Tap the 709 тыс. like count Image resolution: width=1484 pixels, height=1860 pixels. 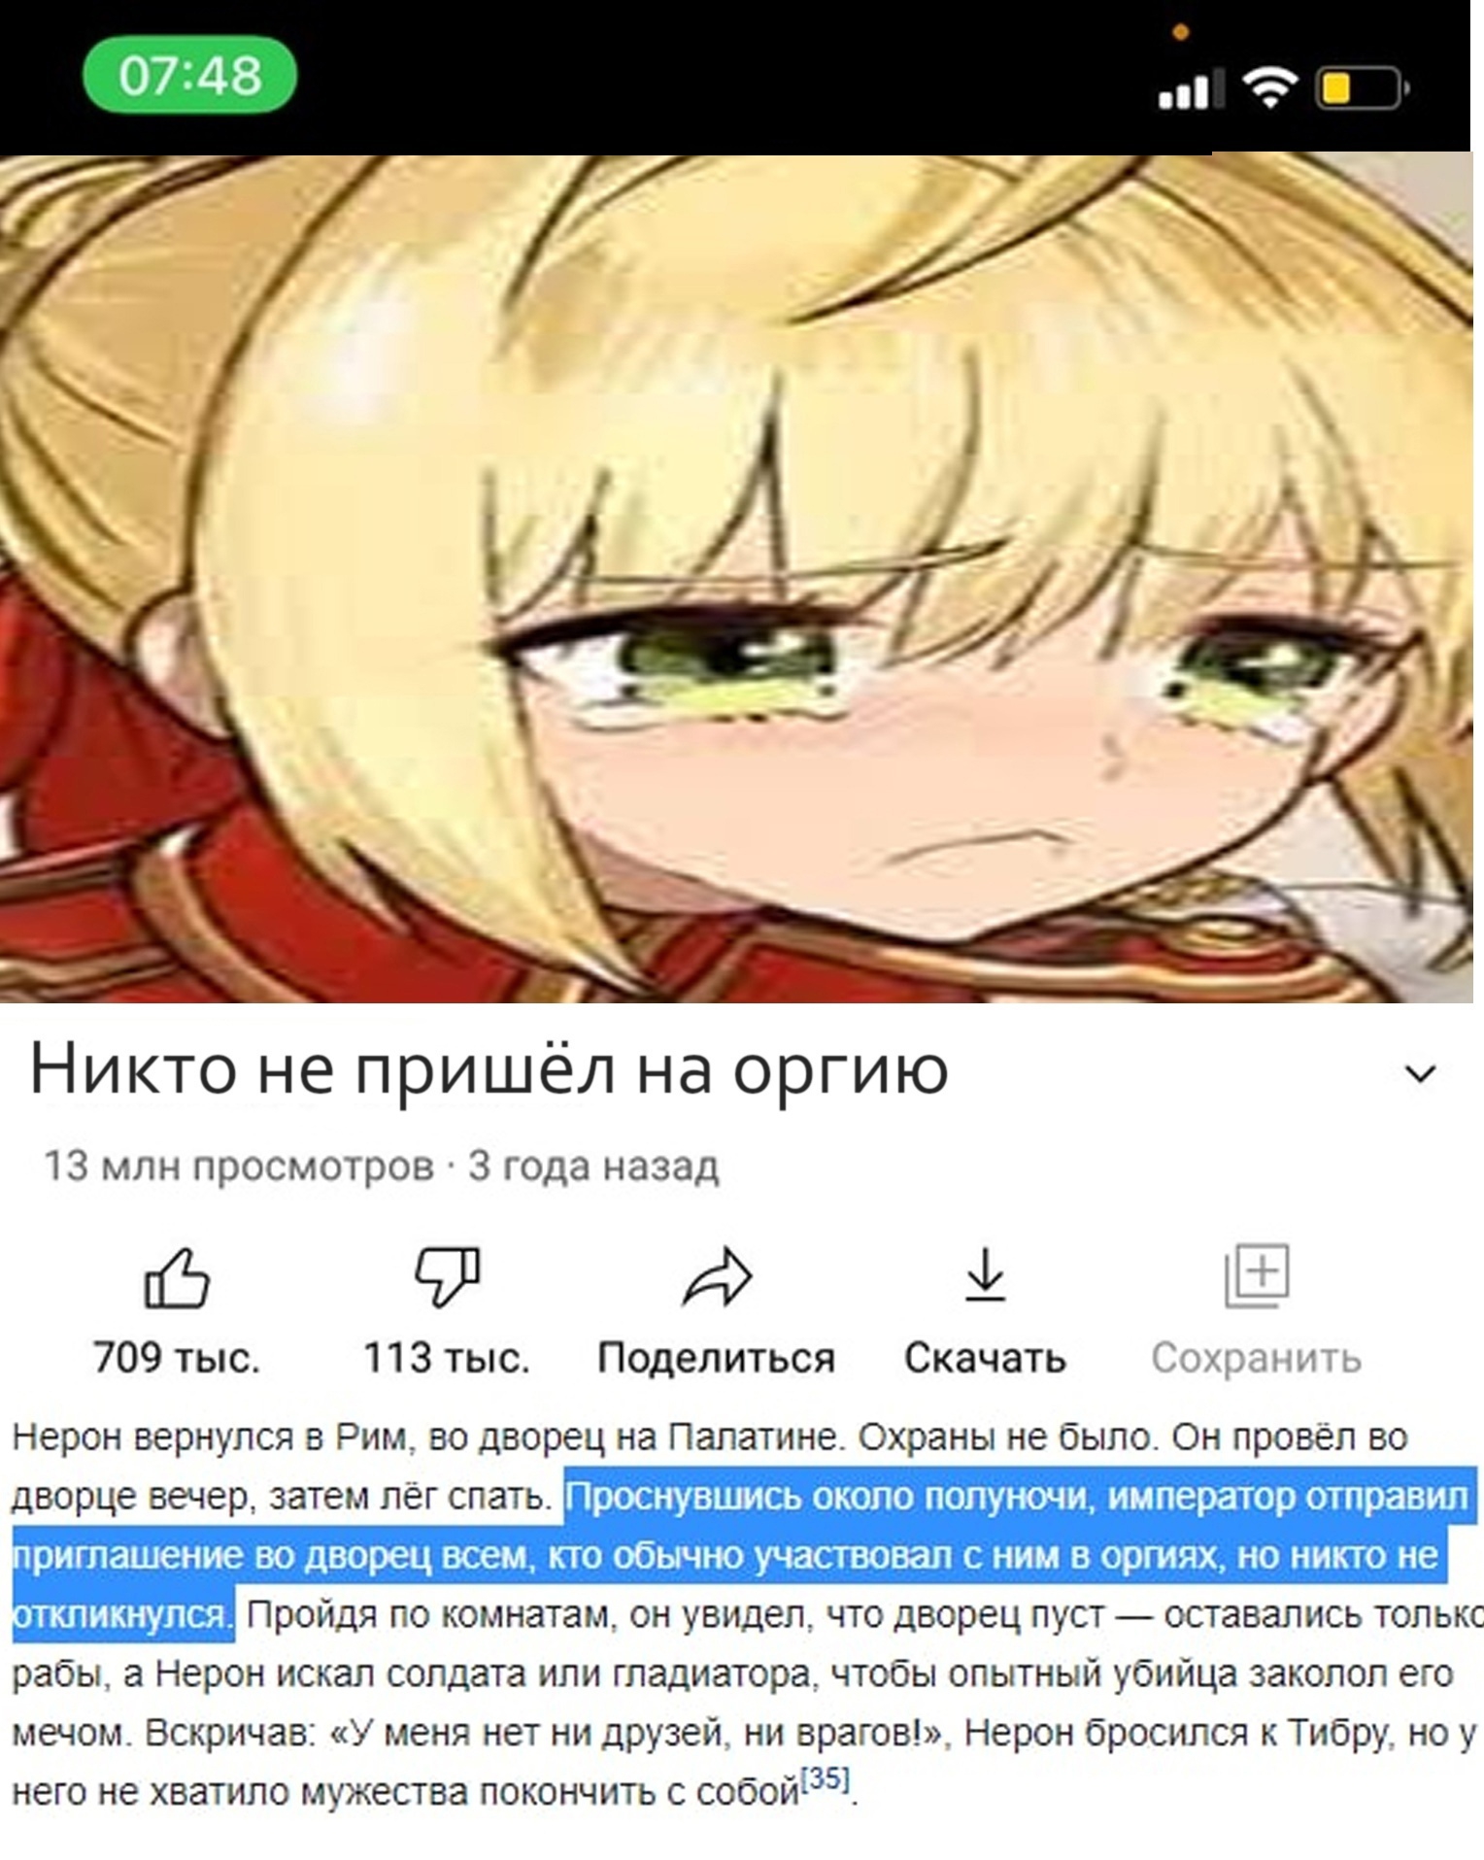pyautogui.click(x=177, y=1357)
